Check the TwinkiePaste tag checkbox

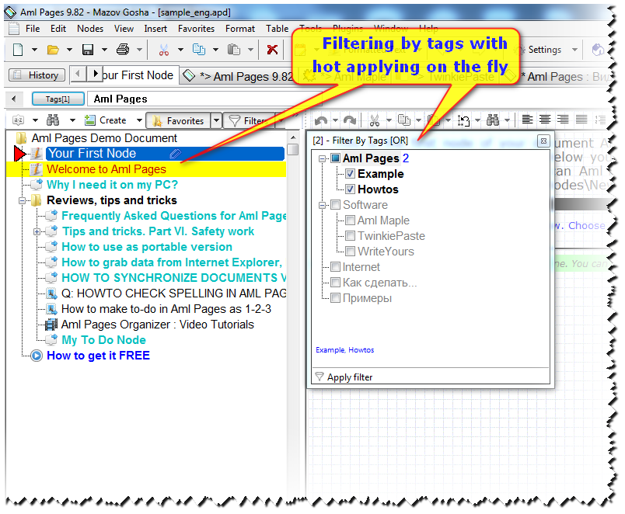350,236
